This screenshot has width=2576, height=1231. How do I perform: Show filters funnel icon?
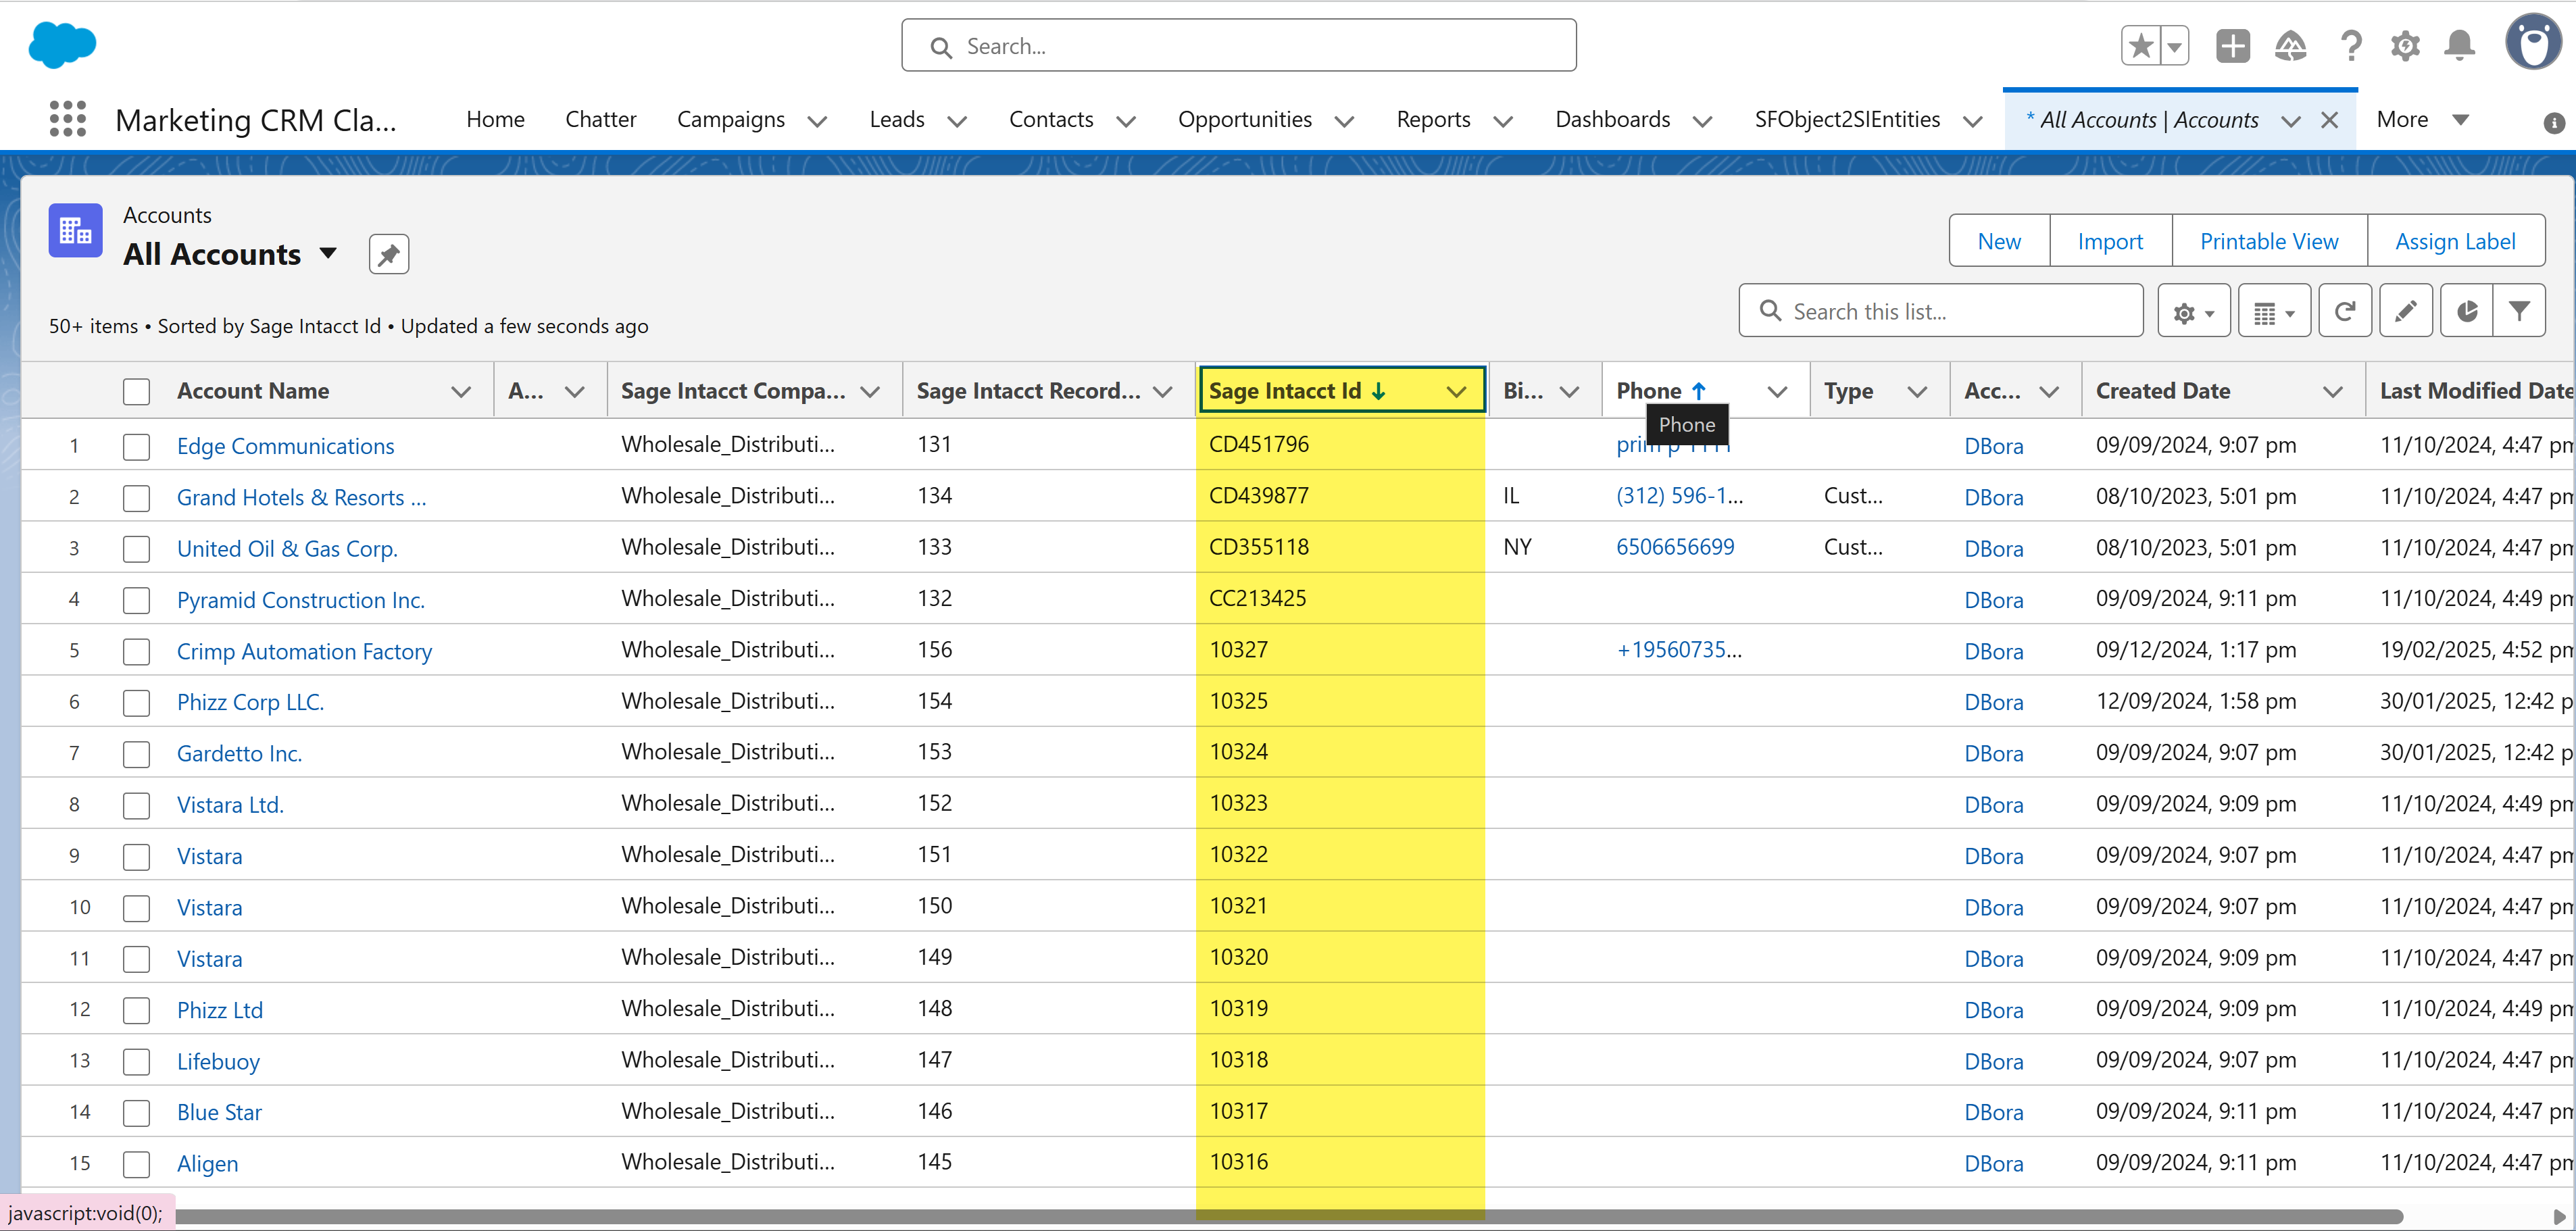click(x=2519, y=312)
